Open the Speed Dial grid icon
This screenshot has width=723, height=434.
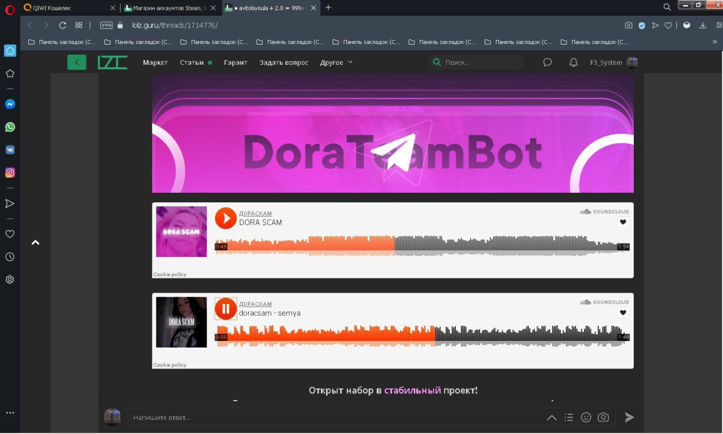pyautogui.click(x=79, y=25)
